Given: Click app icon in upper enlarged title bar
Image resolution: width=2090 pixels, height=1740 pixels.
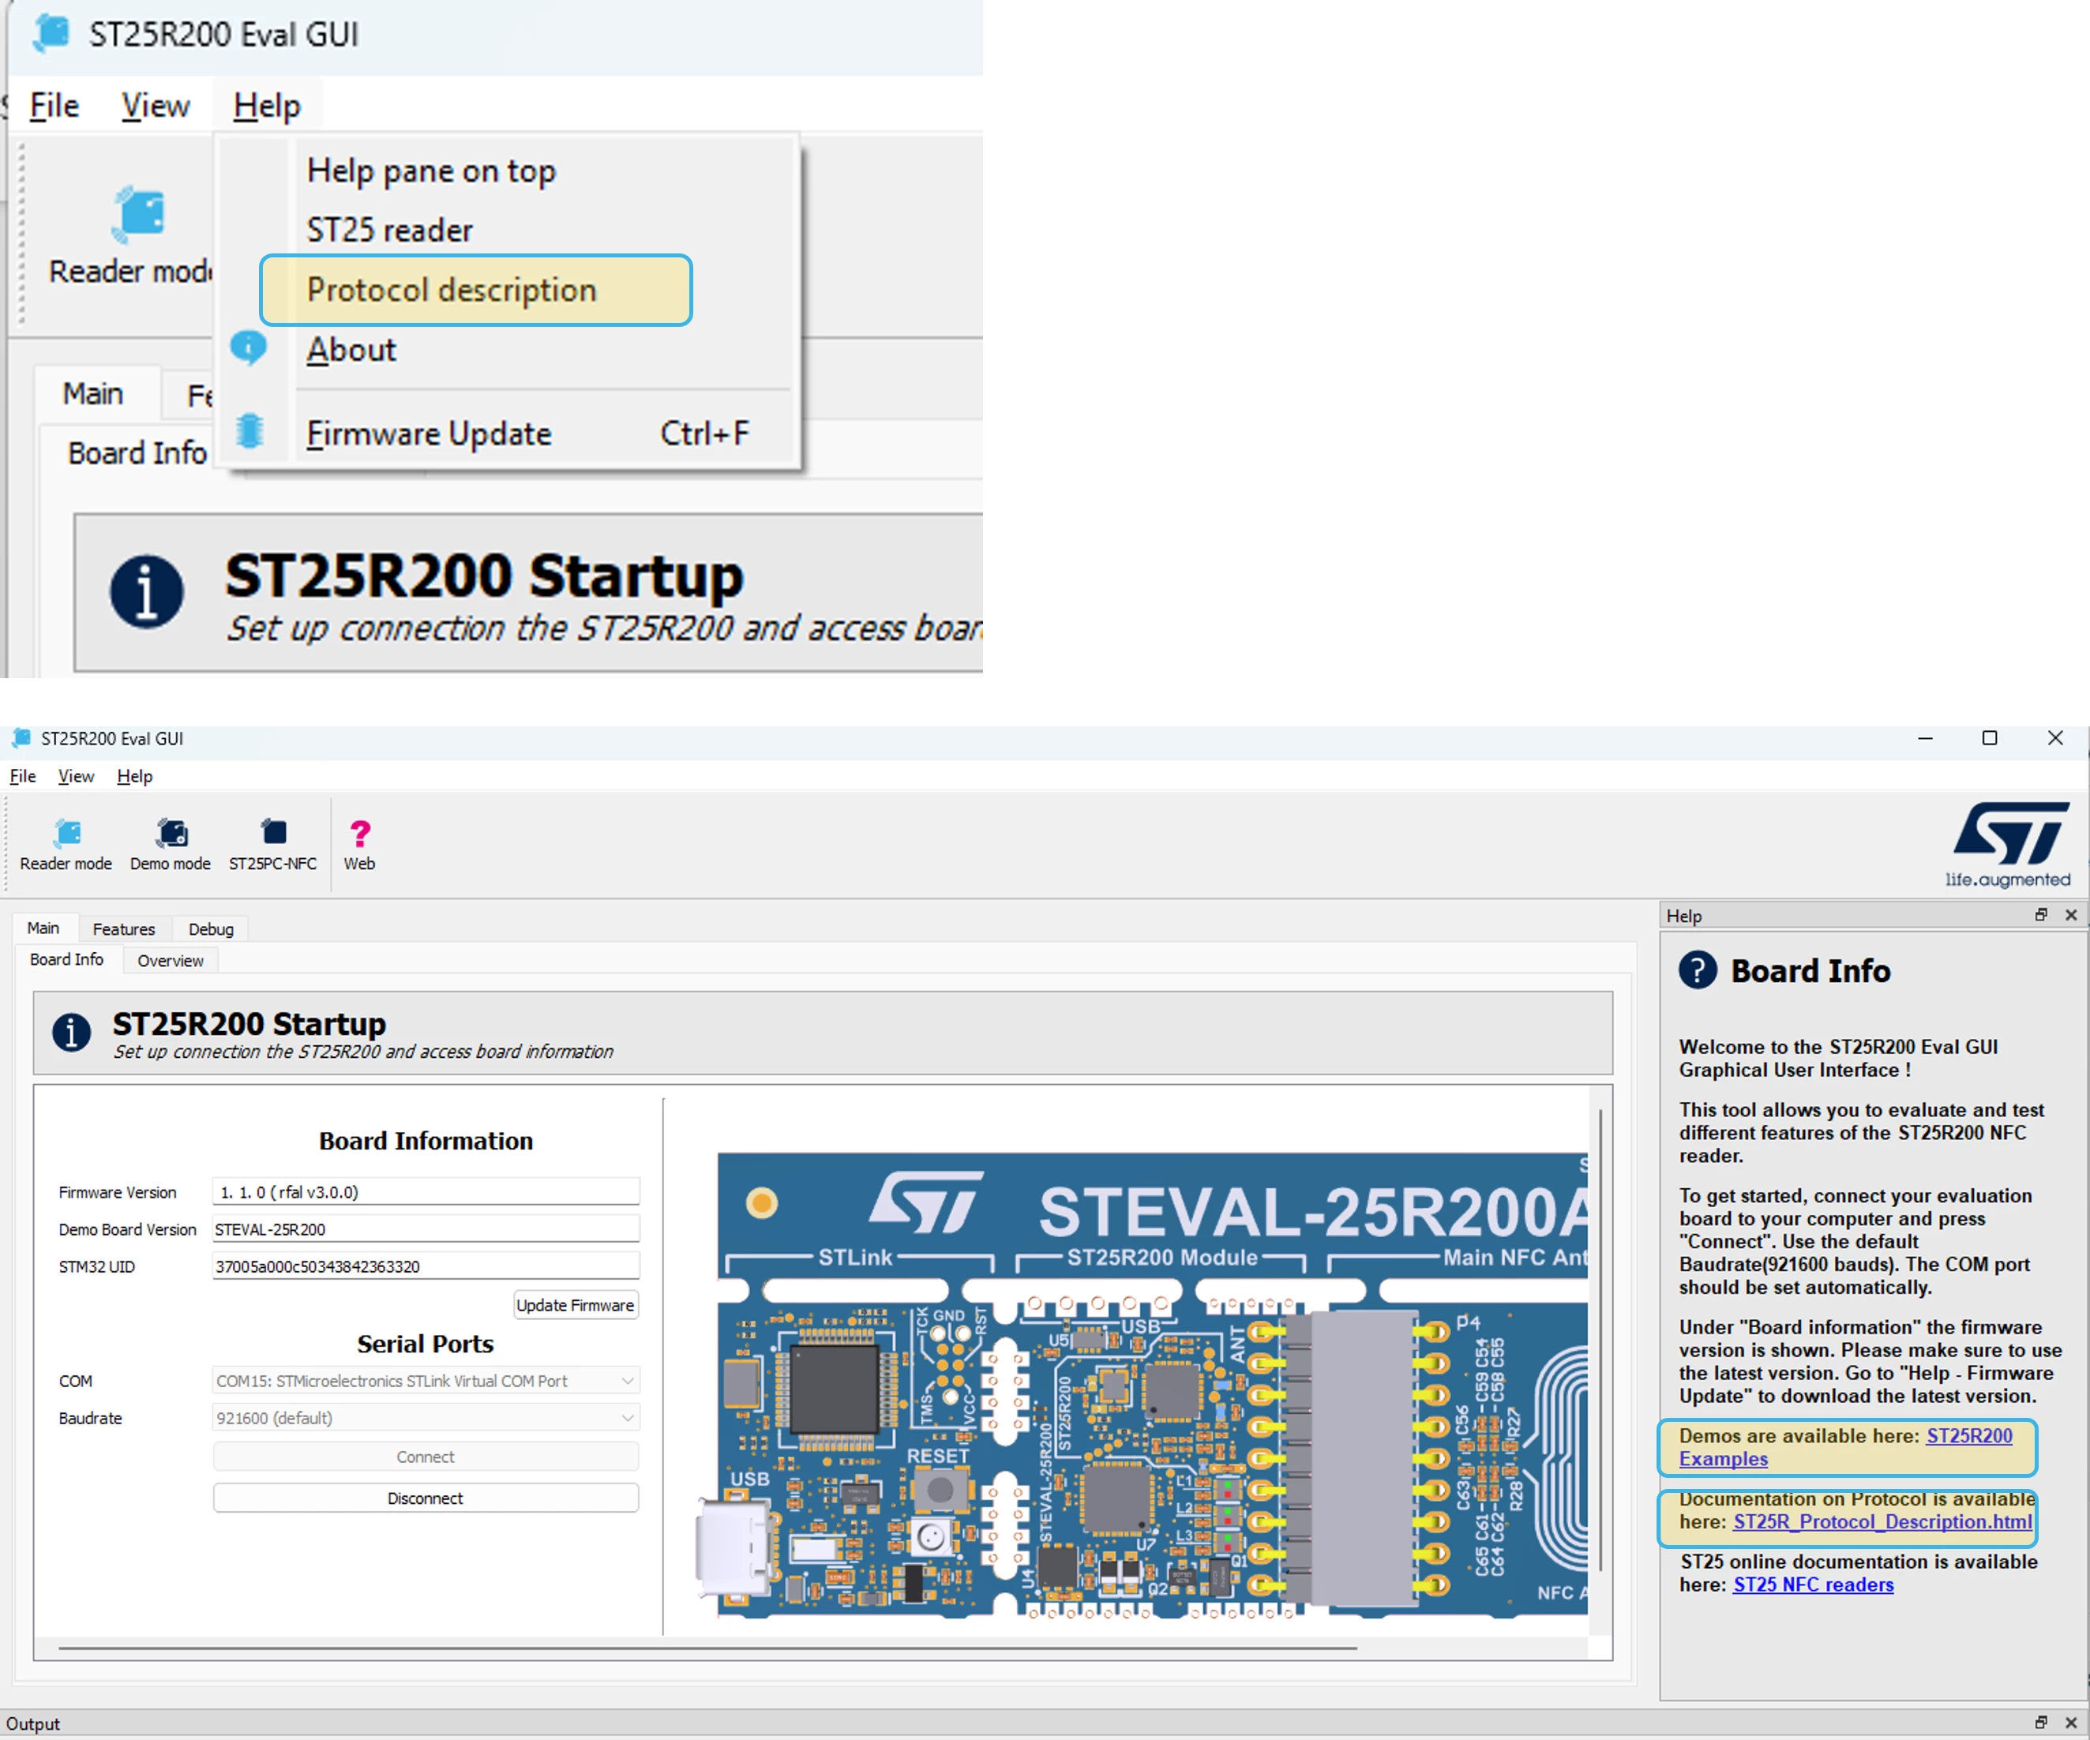Looking at the screenshot, I should click(51, 33).
